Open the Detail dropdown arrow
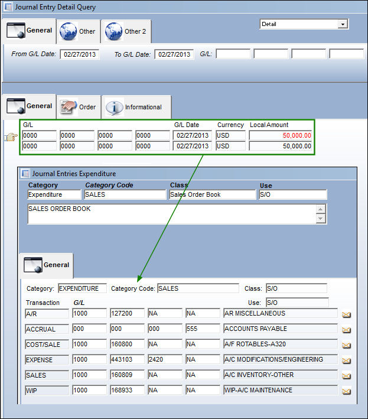The height and width of the screenshot is (419, 368). tap(343, 24)
